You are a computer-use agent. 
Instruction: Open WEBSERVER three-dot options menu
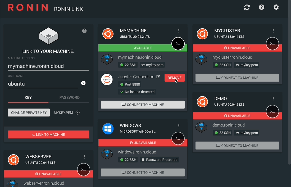click(x=84, y=157)
